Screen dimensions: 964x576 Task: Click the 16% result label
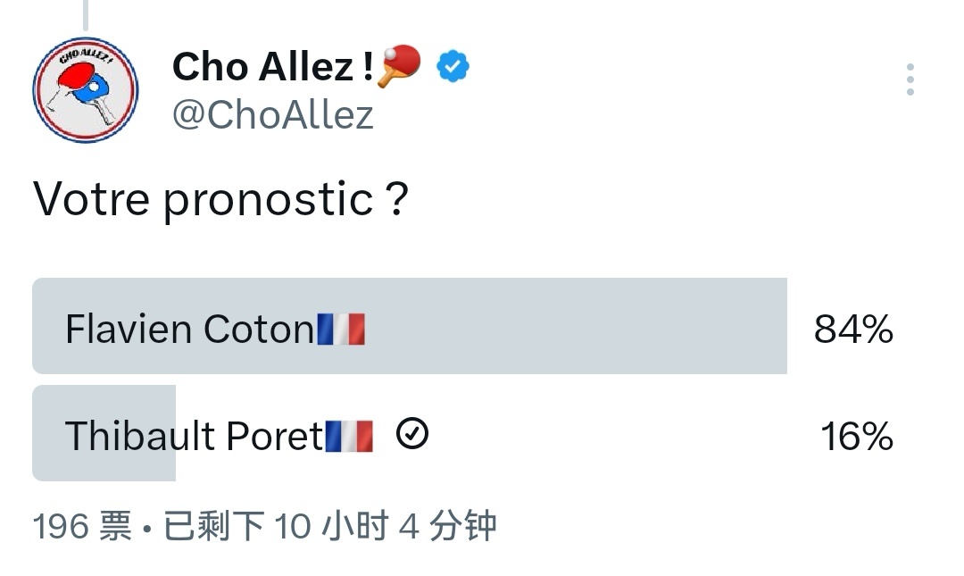coord(856,437)
